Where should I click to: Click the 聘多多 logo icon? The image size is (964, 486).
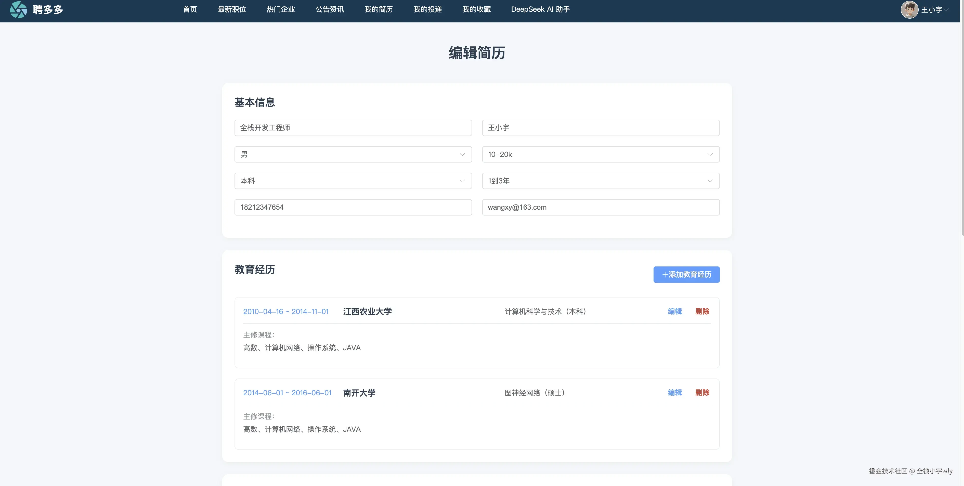point(18,10)
